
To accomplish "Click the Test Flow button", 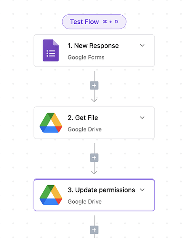I will click(x=94, y=22).
